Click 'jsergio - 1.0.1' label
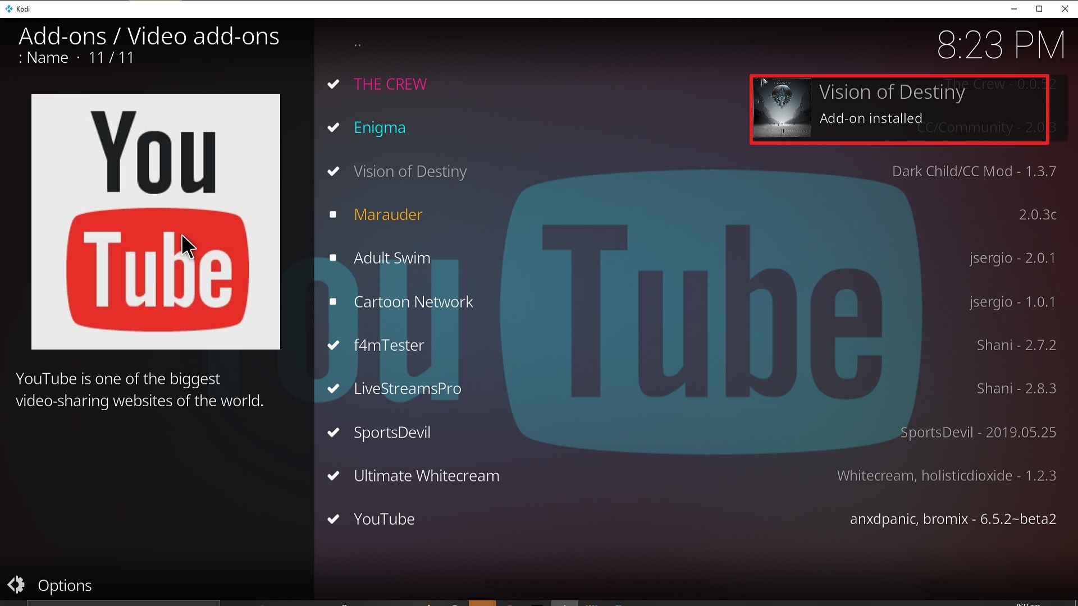This screenshot has height=606, width=1078. (x=1013, y=302)
